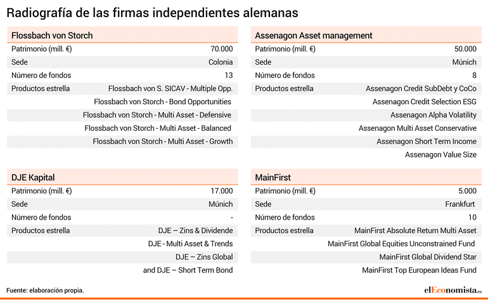This screenshot has height=304, width=488.
Task: Select Assenagon Credit SubDebt y CoCo
Action: 421,89
